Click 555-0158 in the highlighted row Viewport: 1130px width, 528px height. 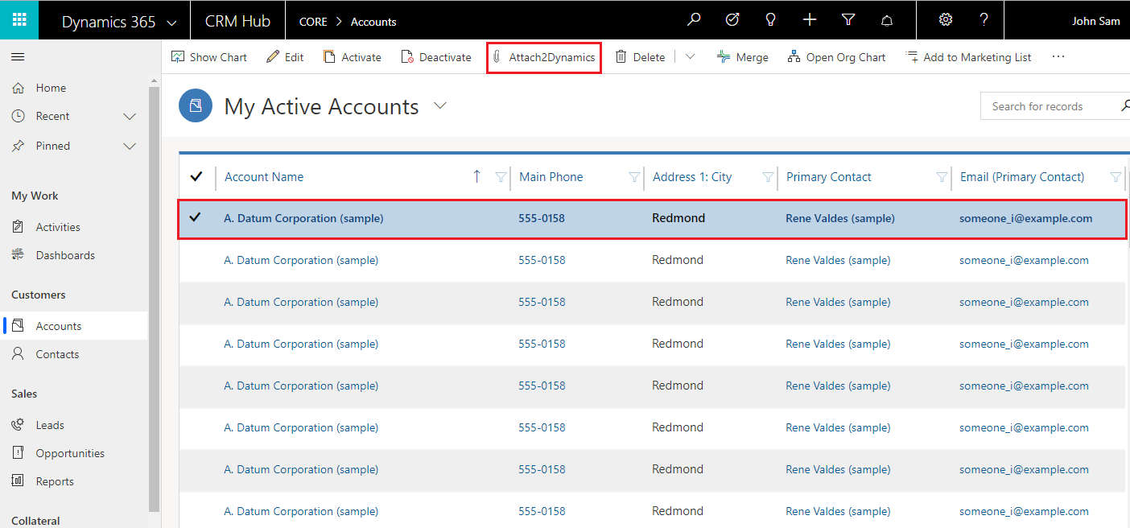point(542,218)
